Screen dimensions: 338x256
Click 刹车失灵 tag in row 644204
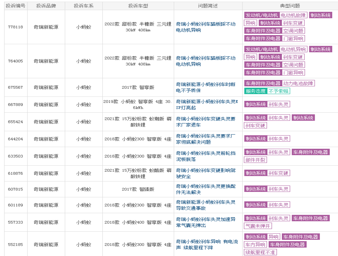pyautogui.click(x=278, y=139)
